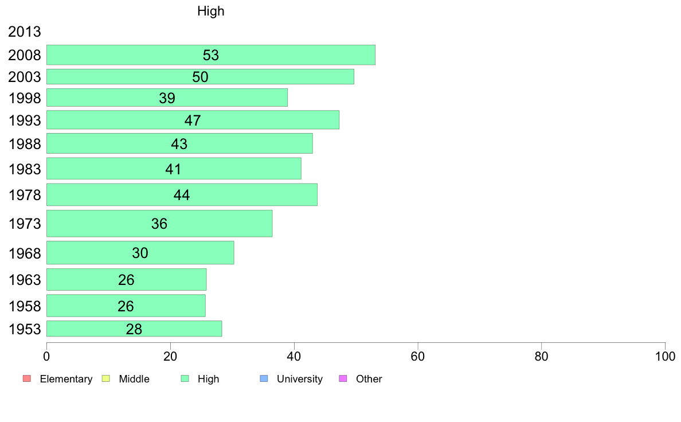Image resolution: width=681 pixels, height=422 pixels.
Task: Click the 1953 bar labeled 28
Action: 134,329
